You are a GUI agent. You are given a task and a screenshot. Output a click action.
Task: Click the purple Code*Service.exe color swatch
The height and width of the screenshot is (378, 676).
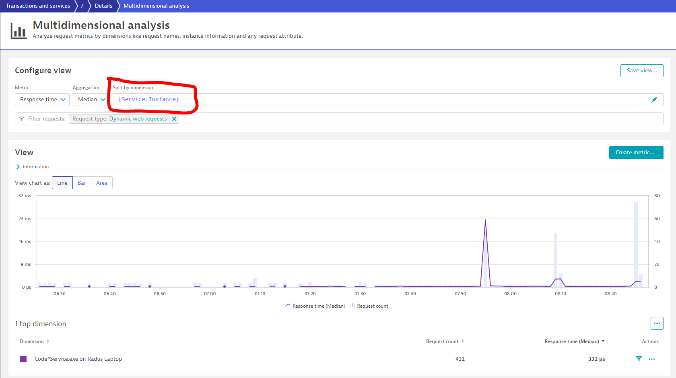[23, 359]
